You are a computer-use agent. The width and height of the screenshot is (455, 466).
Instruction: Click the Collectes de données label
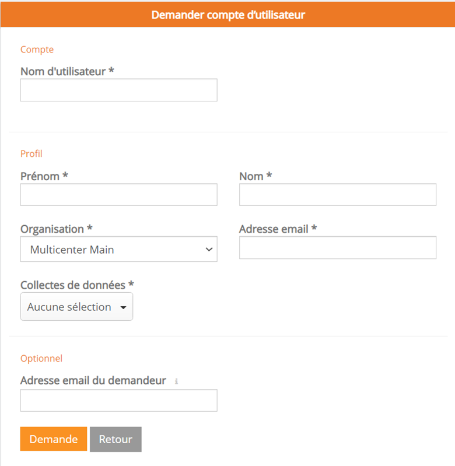point(77,285)
